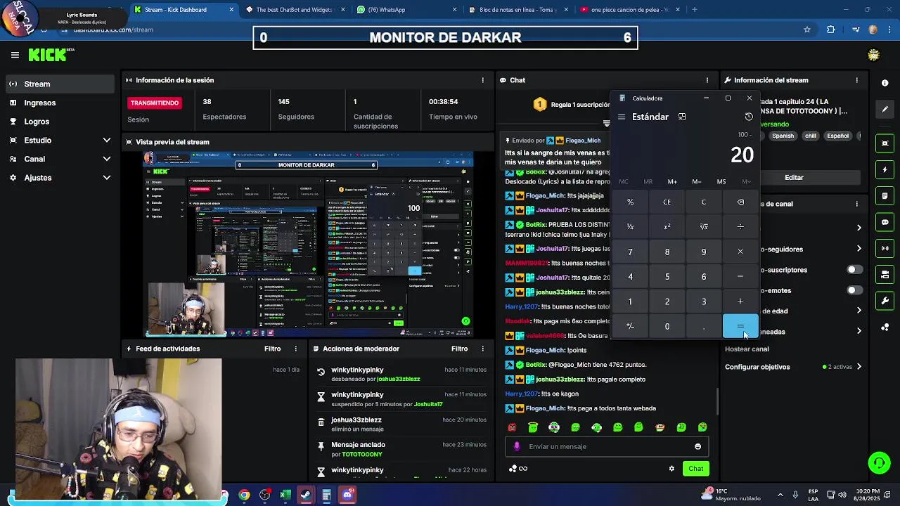The width and height of the screenshot is (900, 506).
Task: Toggle calculator keep-on-top mode
Action: tap(682, 117)
